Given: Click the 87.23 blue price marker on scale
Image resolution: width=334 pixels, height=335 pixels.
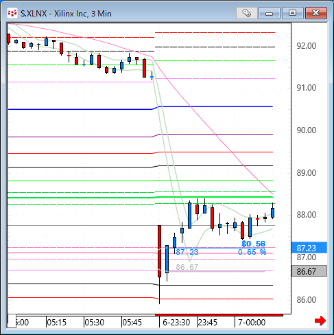Looking at the screenshot, I should tap(309, 248).
